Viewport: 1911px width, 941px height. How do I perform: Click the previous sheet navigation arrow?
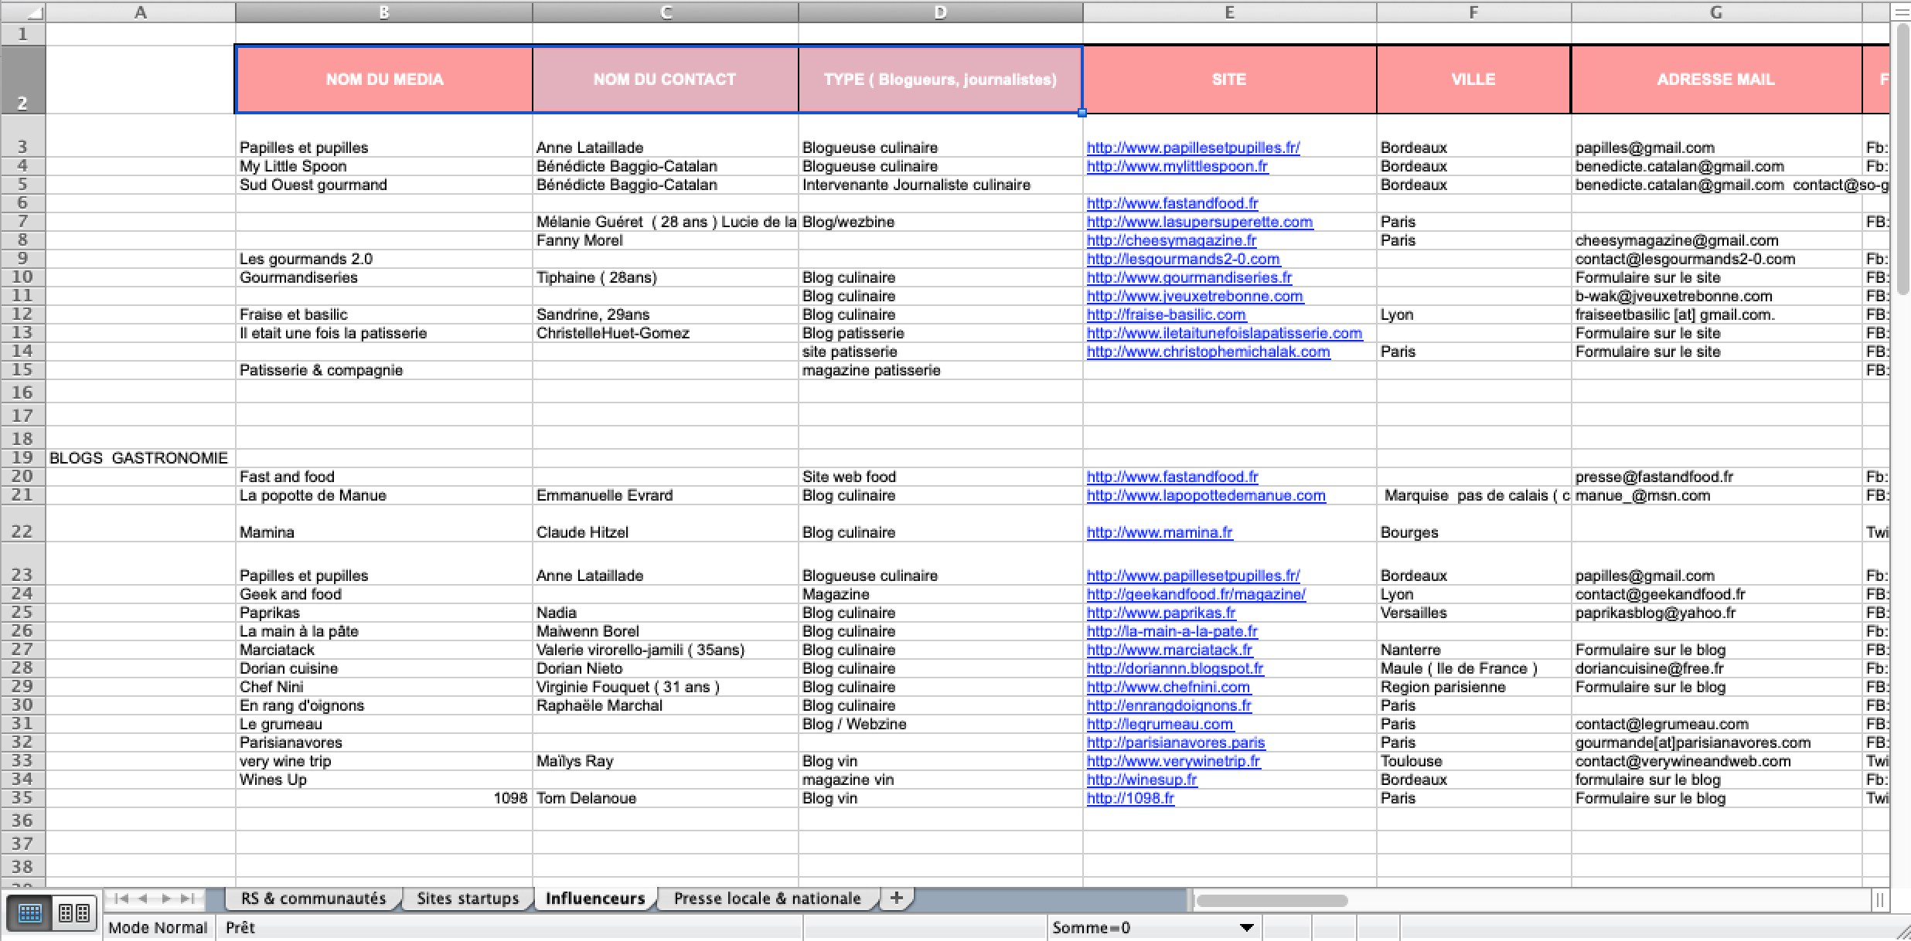click(144, 899)
